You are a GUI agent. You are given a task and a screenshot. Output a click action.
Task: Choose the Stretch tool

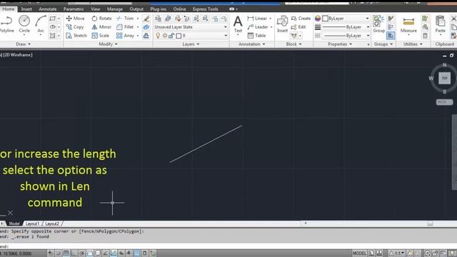click(76, 36)
